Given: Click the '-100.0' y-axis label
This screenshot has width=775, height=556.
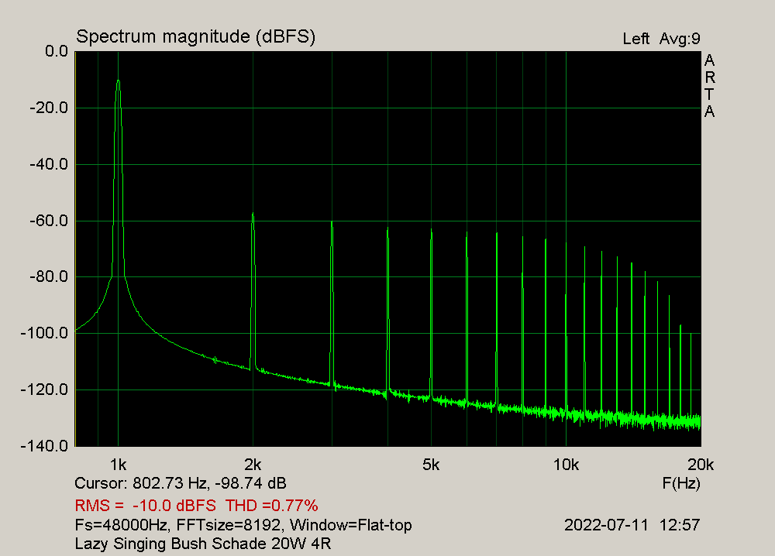Looking at the screenshot, I should click(44, 333).
